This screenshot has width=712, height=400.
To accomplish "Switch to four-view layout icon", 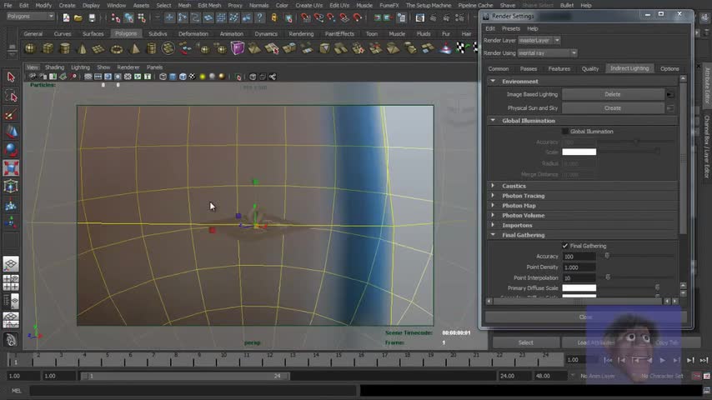I will pyautogui.click(x=11, y=282).
